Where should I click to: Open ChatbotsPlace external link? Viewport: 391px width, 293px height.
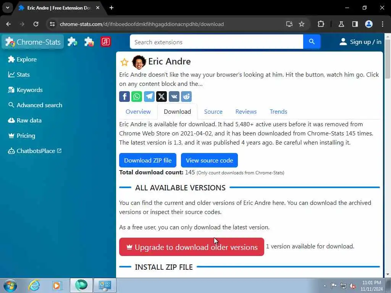click(34, 151)
